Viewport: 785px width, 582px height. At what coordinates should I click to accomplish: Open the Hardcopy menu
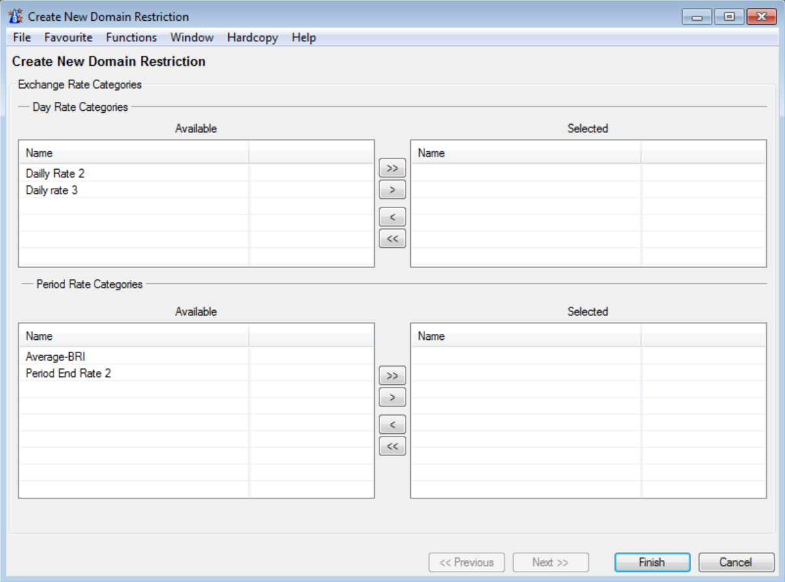pos(252,37)
